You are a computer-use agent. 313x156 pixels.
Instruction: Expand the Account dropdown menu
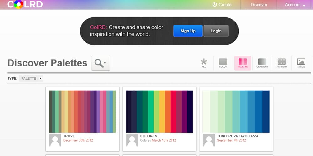click(x=295, y=5)
